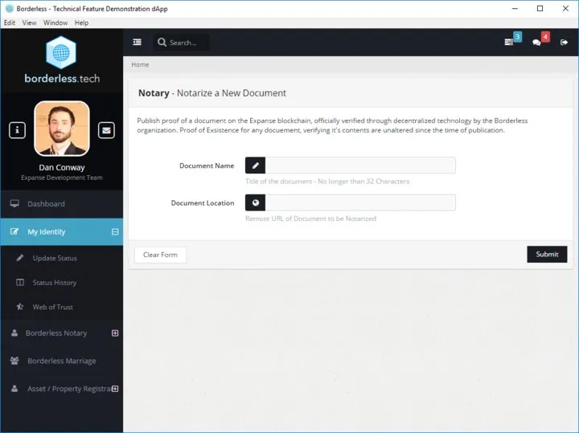Click the Clear Form button
The height and width of the screenshot is (433, 579).
[x=160, y=255]
